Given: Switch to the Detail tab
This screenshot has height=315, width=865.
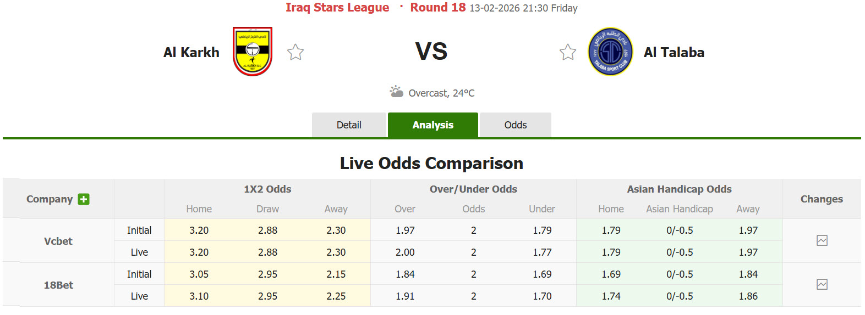Looking at the screenshot, I should pos(349,125).
